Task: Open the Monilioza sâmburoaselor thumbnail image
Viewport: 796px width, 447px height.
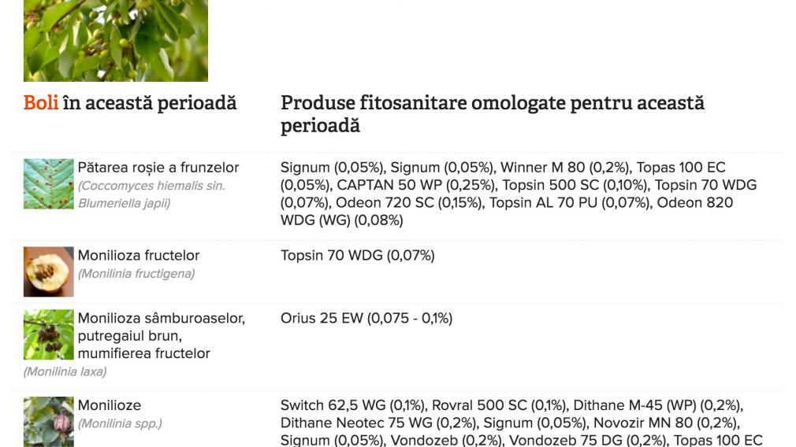Action: tap(49, 334)
